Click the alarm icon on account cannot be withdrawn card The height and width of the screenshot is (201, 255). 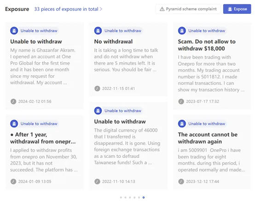[x=182, y=124]
